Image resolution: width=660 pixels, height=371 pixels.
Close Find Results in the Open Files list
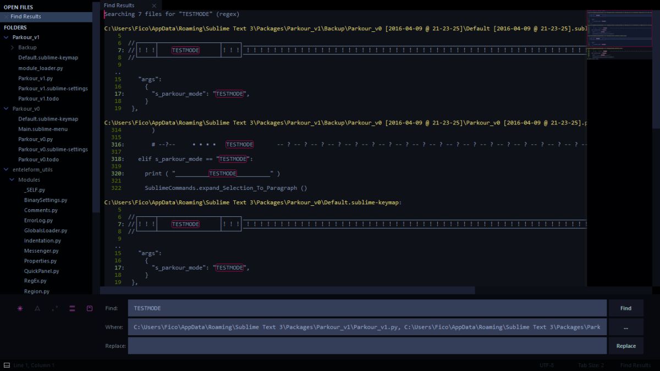click(x=6, y=17)
